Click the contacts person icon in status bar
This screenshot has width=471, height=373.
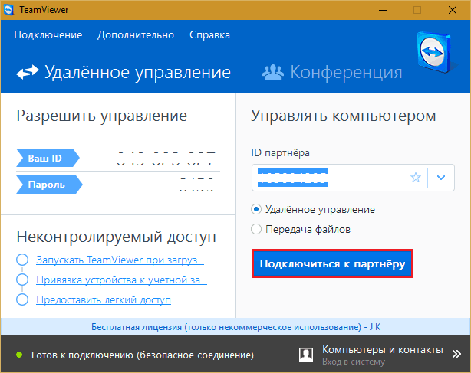point(306,355)
